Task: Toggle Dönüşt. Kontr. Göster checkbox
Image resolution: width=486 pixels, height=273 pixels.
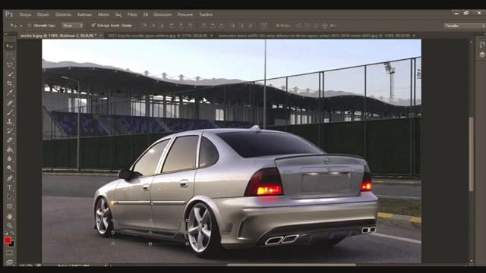Action: (x=93, y=25)
